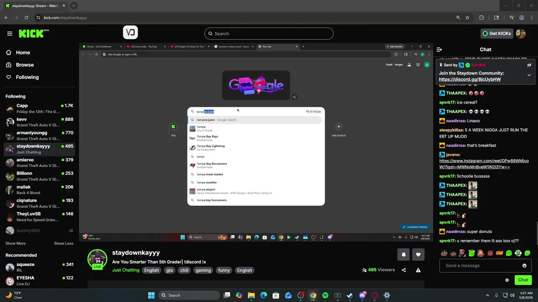Open EYESHA's recommended channel
538x302 pixels.
click(x=40, y=281)
